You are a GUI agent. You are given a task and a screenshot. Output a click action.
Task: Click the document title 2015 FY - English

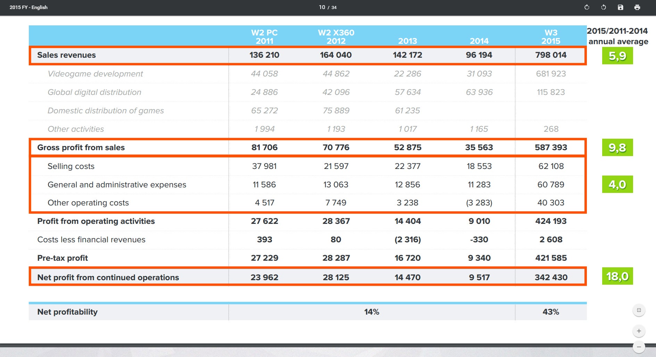(x=28, y=7)
